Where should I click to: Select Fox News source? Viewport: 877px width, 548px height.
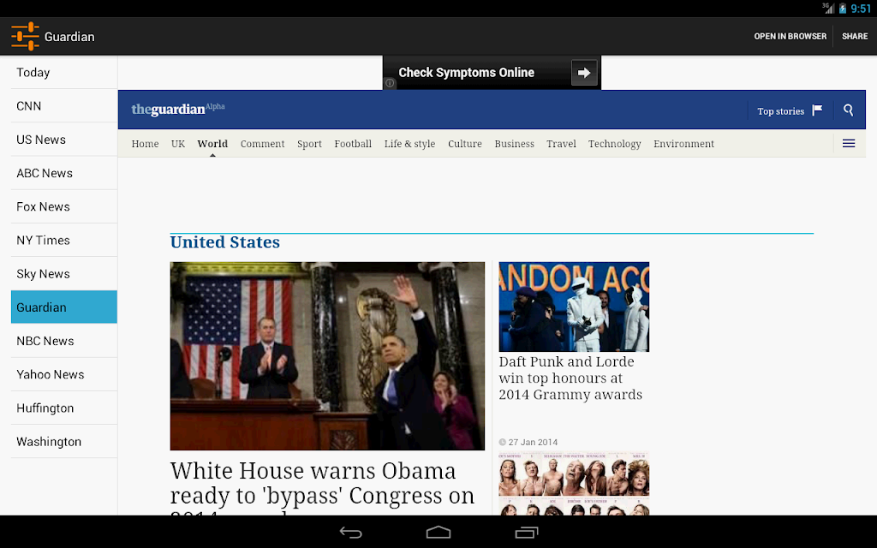click(x=63, y=206)
